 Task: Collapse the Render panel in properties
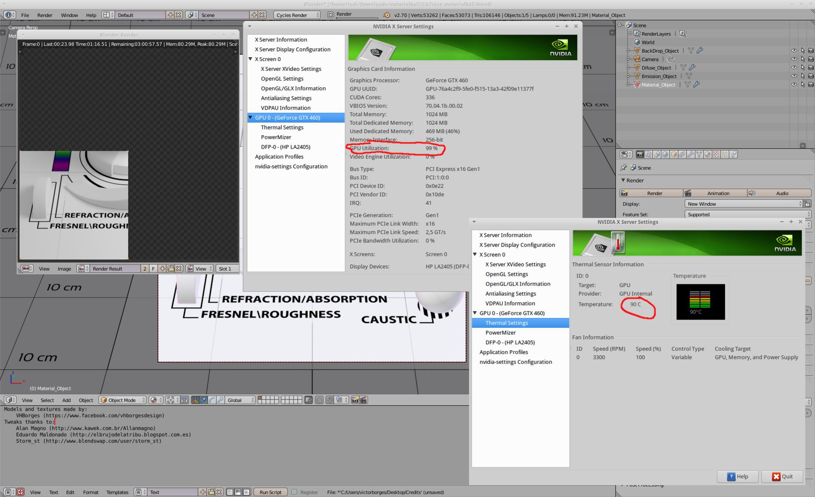pyautogui.click(x=623, y=180)
